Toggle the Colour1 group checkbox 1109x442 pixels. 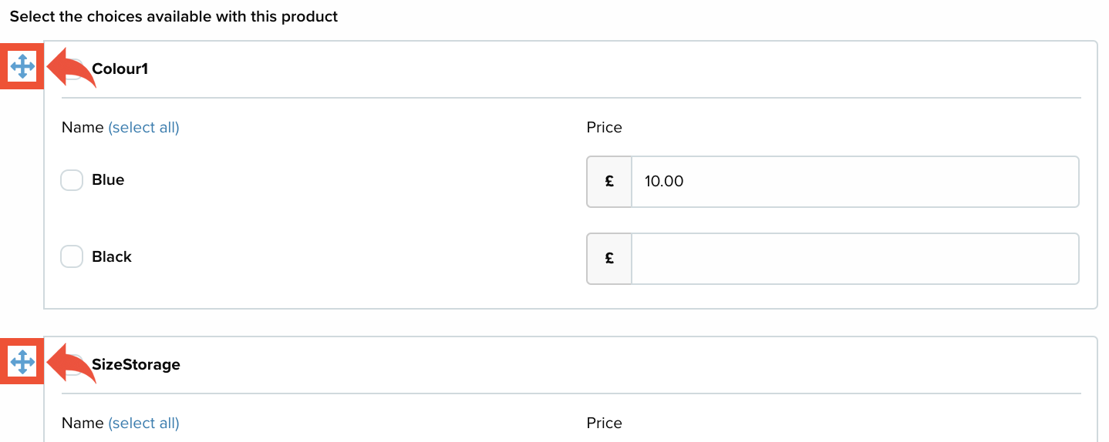point(74,69)
